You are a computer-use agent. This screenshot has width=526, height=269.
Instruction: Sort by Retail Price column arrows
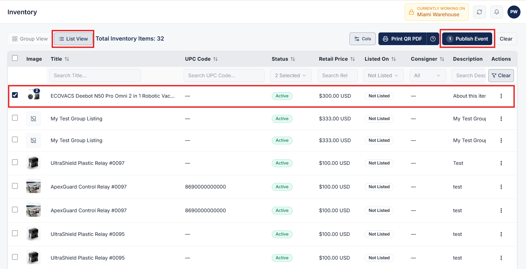[x=353, y=59]
